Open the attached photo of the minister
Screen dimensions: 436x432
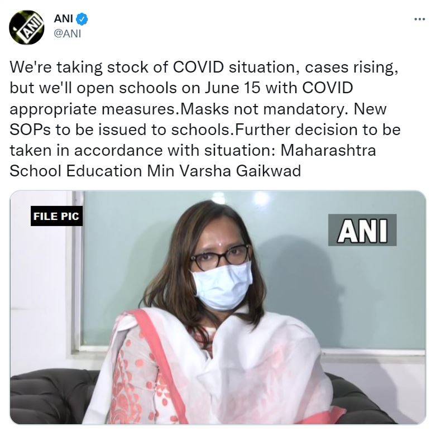point(218,307)
